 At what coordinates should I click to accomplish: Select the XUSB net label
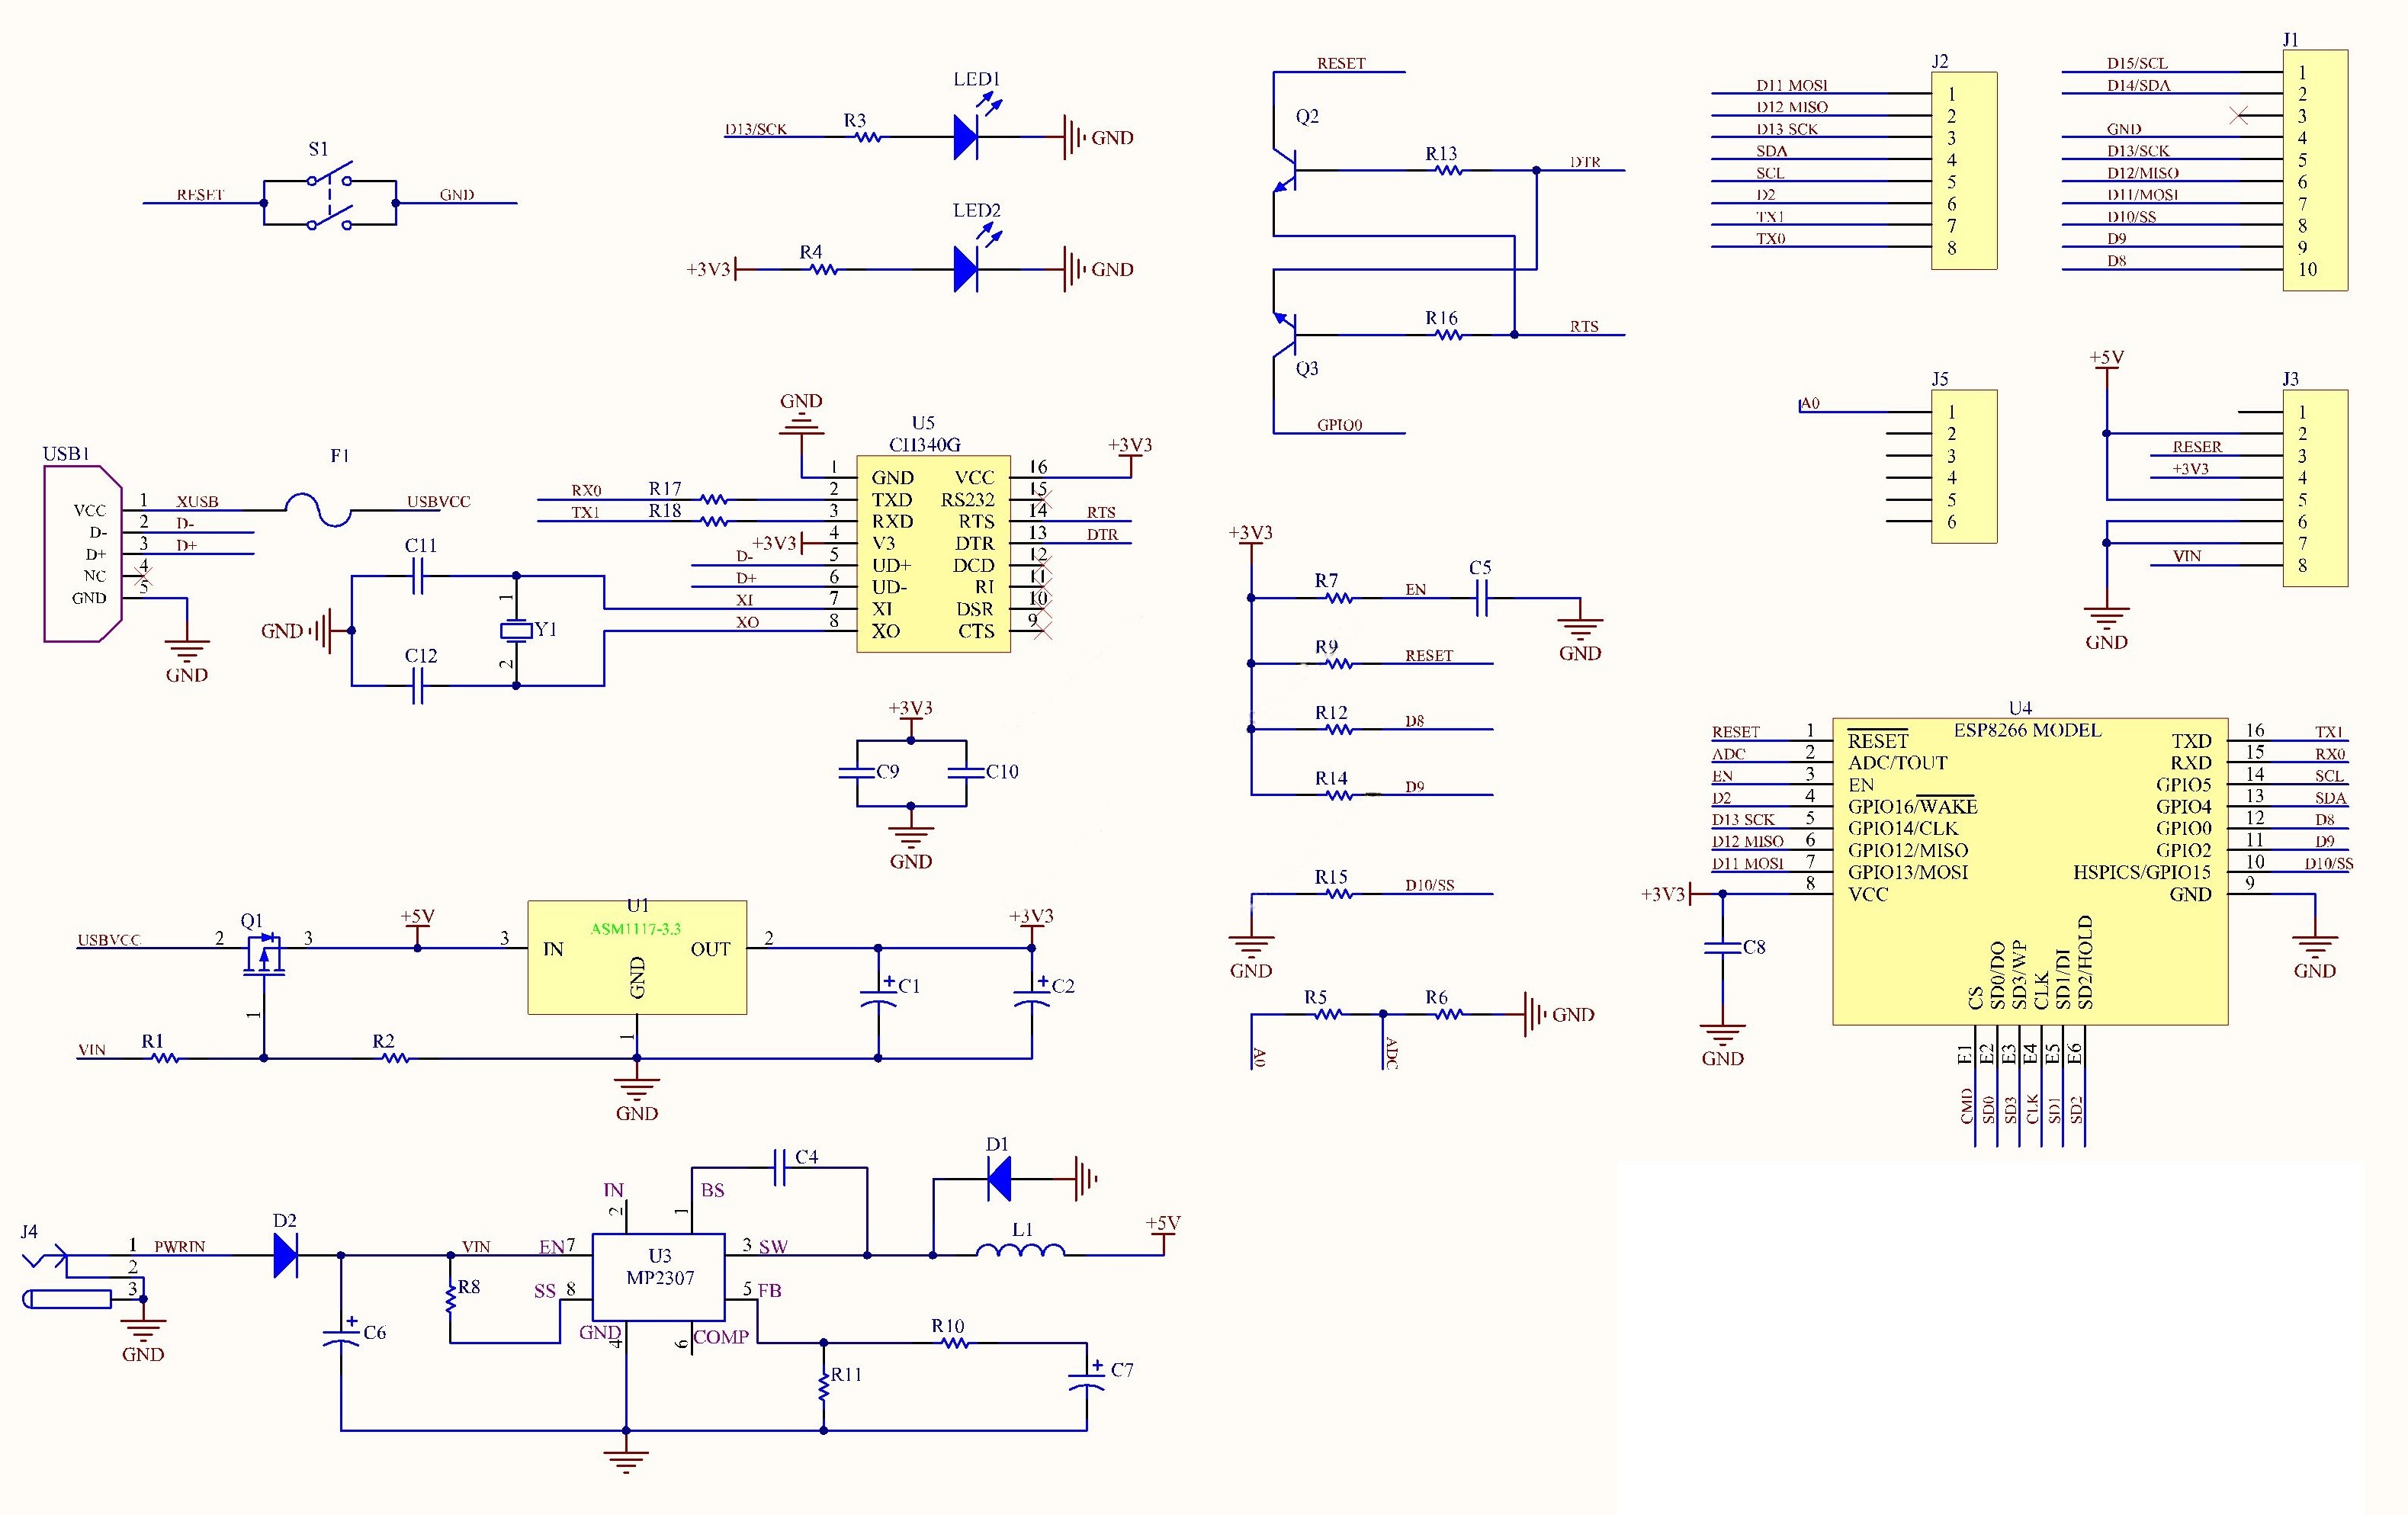click(x=197, y=501)
